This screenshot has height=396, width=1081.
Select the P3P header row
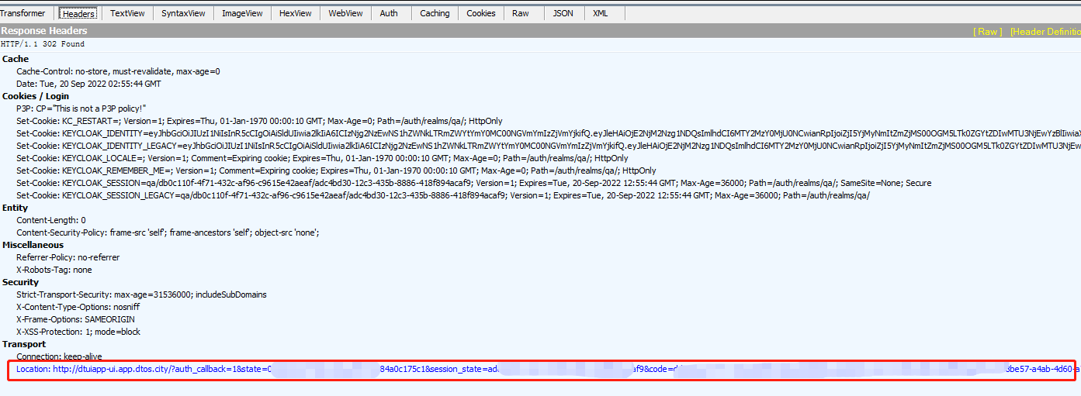81,108
